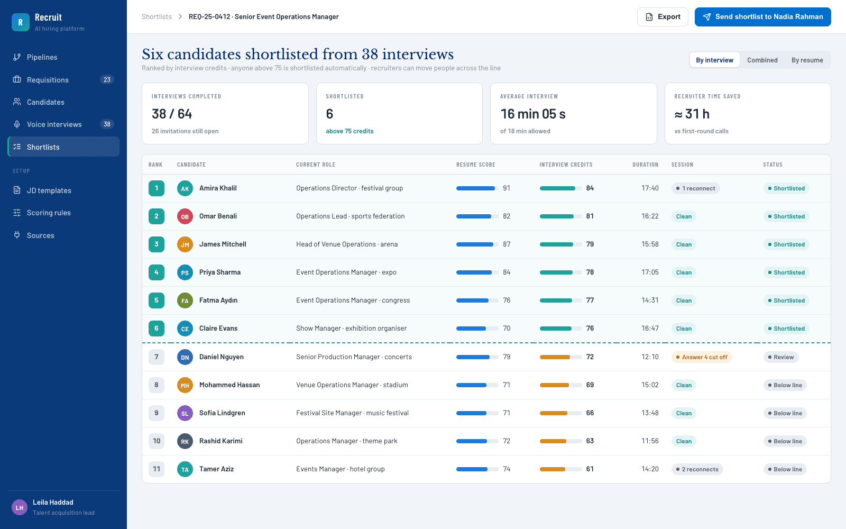Click Omar Benali's OB avatar
846x529 pixels.
[x=185, y=216]
